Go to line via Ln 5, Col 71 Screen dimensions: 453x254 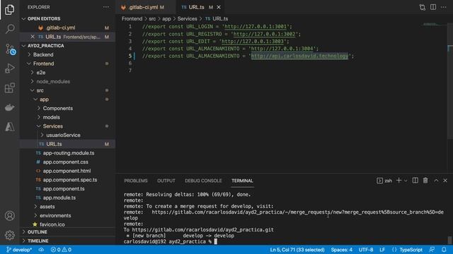click(x=297, y=250)
